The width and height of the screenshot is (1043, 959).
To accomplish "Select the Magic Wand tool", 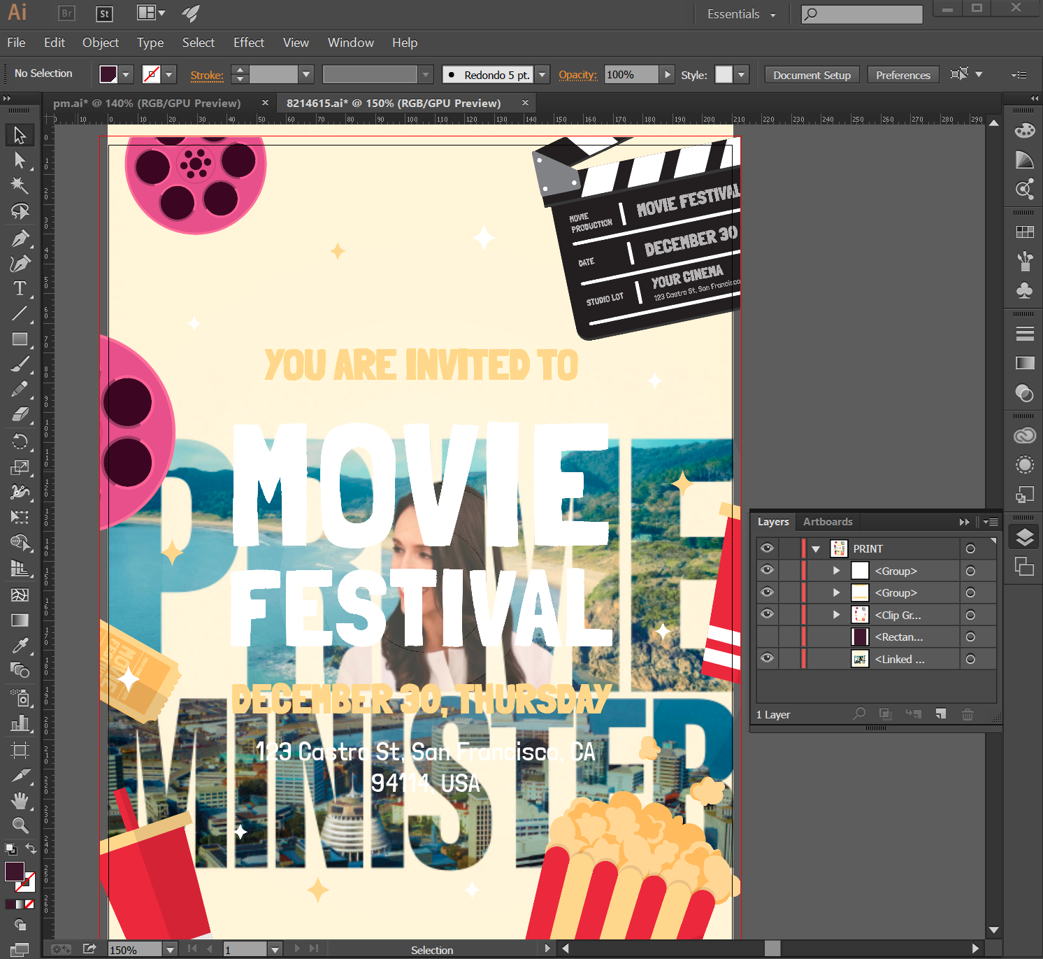I will (20, 185).
